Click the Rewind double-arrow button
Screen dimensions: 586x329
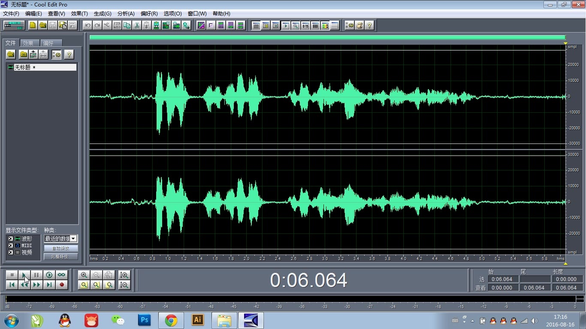24,284
